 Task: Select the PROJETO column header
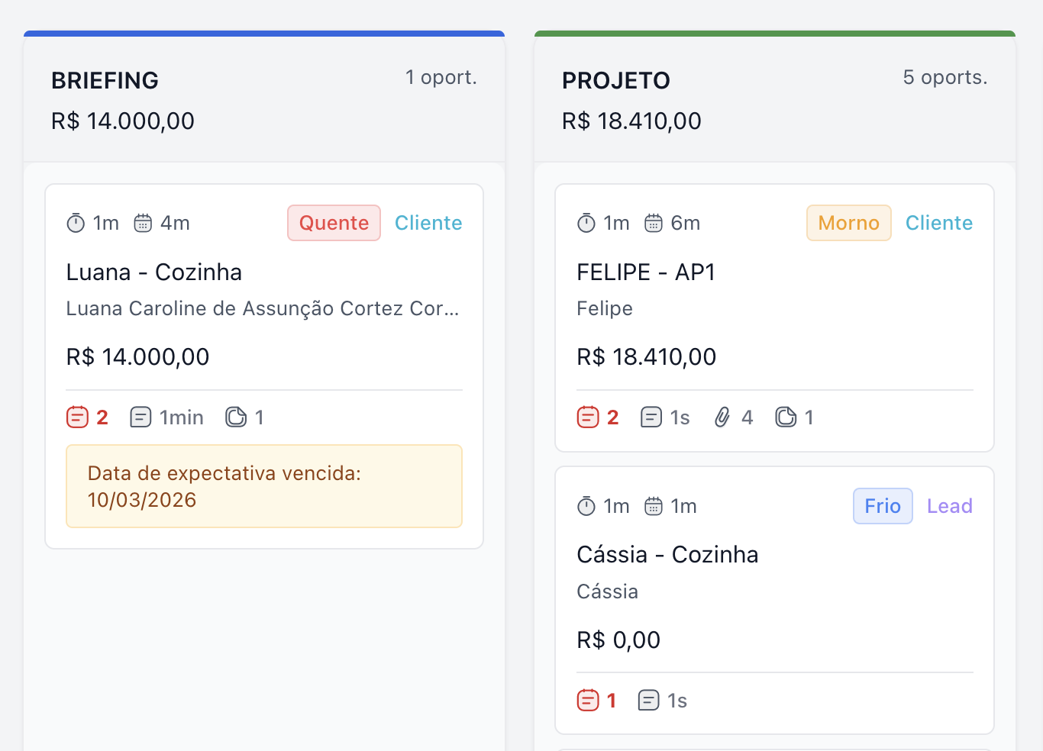click(x=616, y=81)
